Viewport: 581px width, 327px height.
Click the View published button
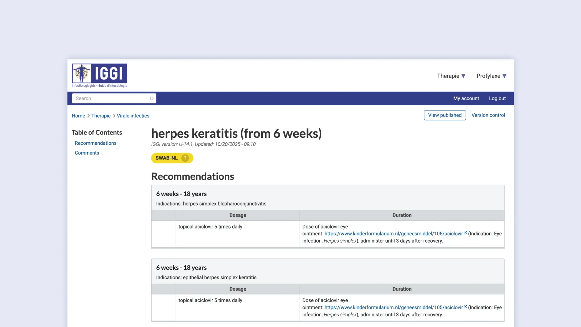click(445, 115)
